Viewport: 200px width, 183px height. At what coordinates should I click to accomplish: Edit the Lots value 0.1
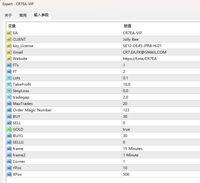161,78
